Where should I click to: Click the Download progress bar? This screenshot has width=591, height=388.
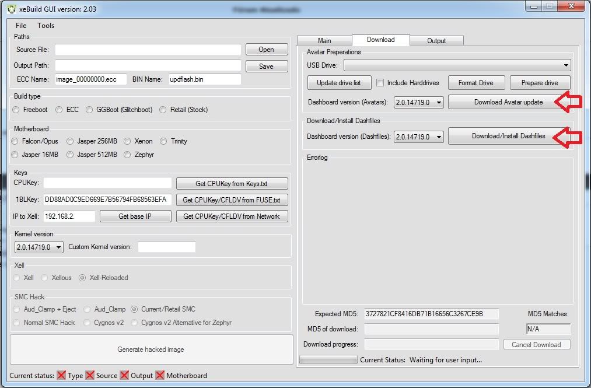click(x=432, y=344)
